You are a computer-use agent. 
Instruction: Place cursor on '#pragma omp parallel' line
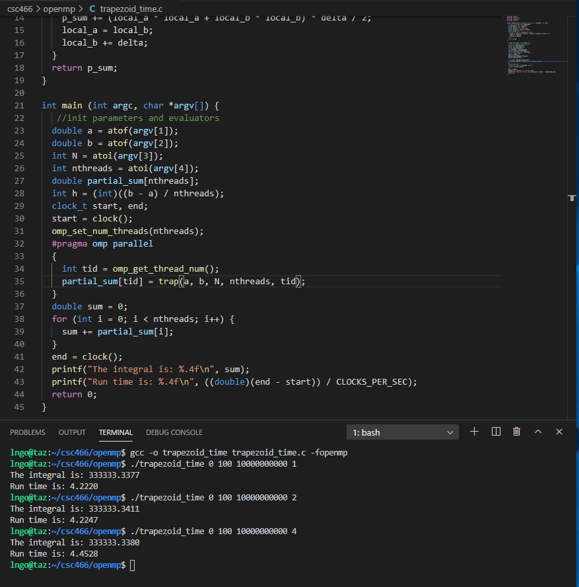[x=102, y=243]
